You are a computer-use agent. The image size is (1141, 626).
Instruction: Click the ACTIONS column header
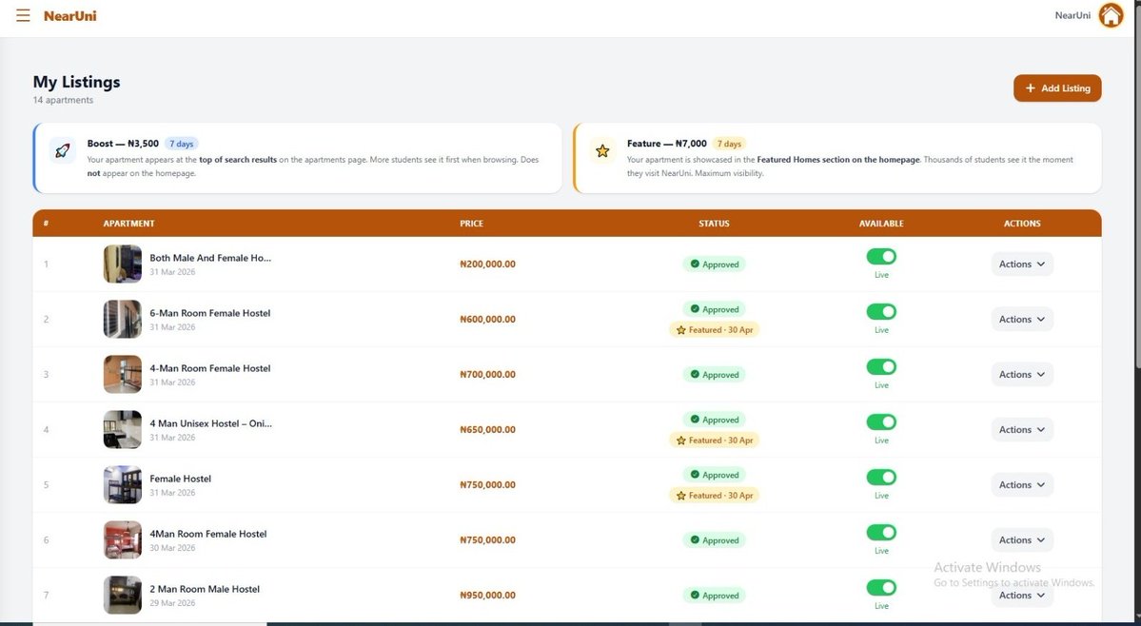point(1022,224)
